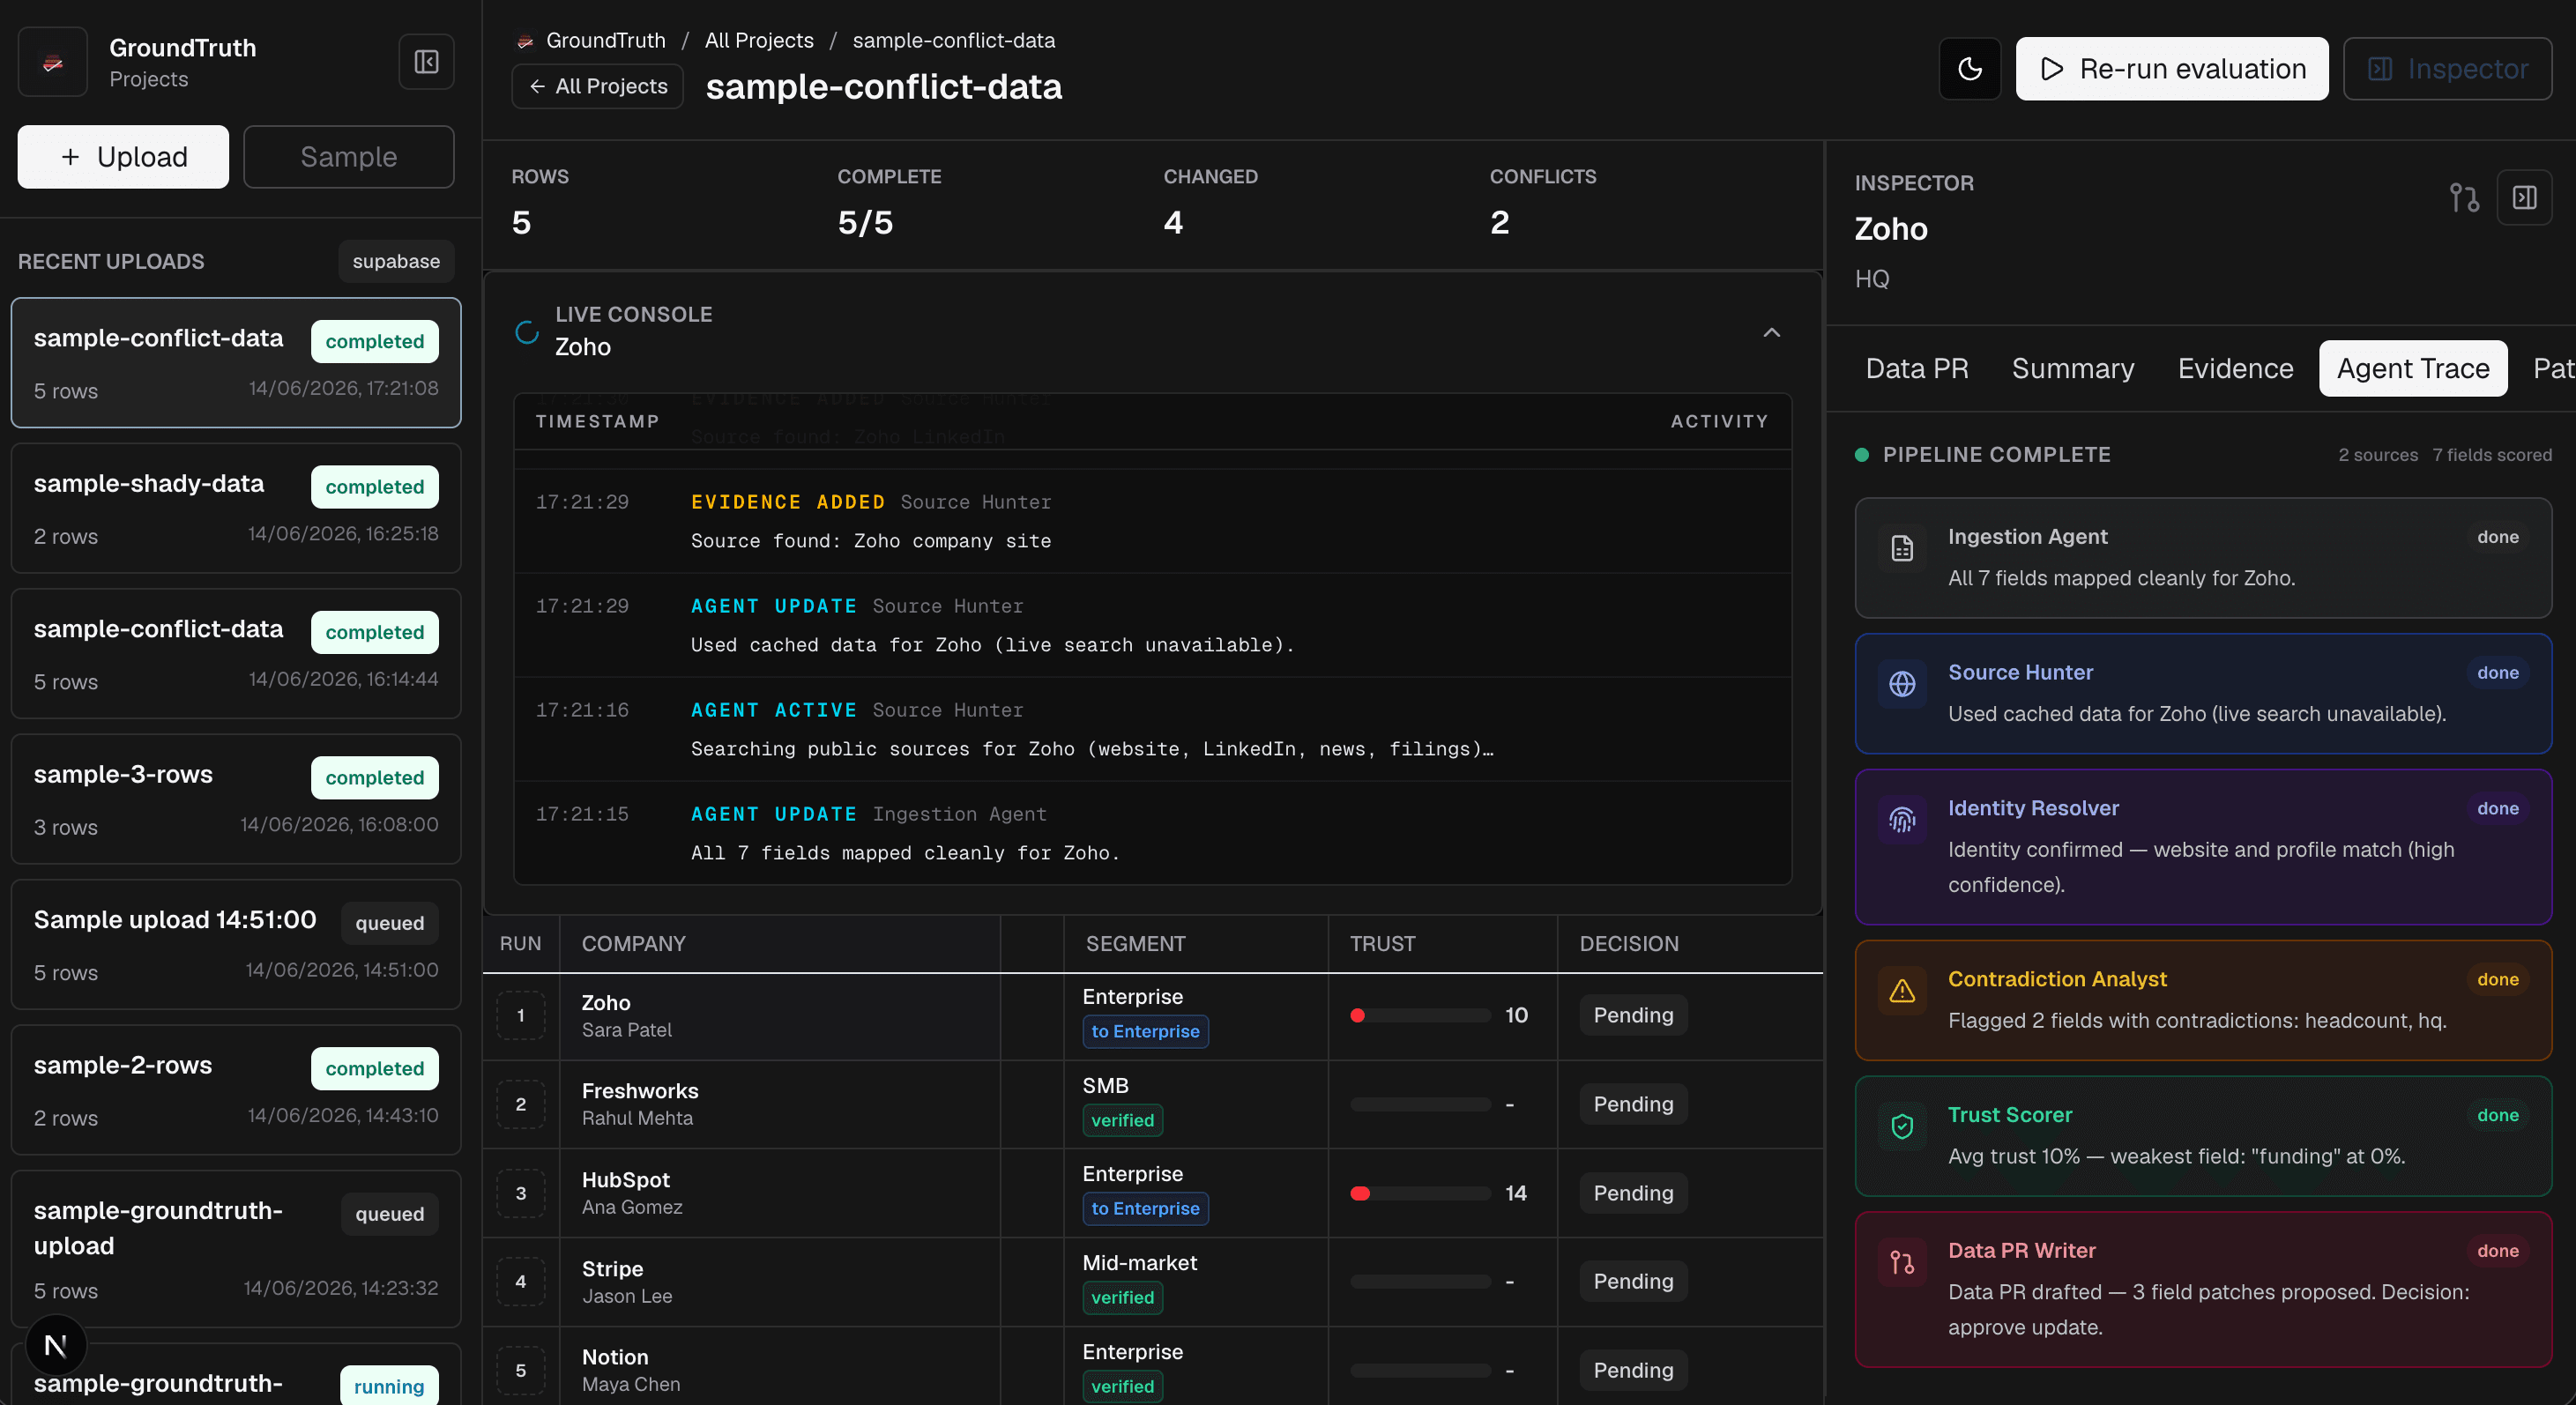Click the 17:21:16 Agent Active log entry
This screenshot has width=2576, height=1405.
[1152, 730]
